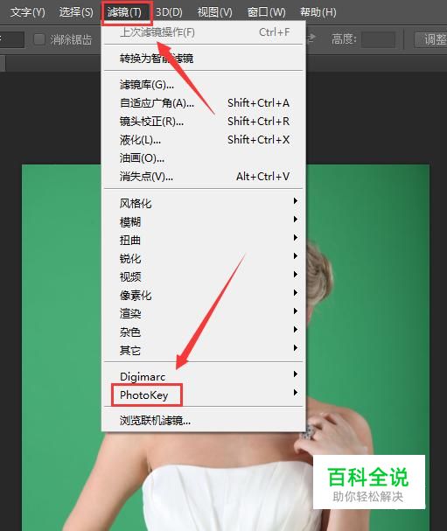Expand the 渲染 submenu
The image size is (447, 531).
point(204,313)
